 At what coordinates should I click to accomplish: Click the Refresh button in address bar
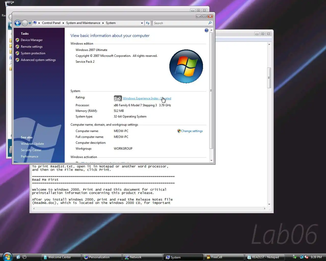[148, 23]
